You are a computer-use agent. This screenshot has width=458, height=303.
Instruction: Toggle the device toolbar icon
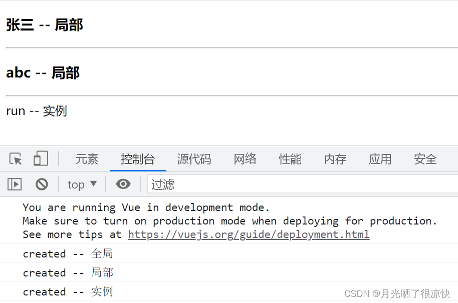(x=41, y=158)
